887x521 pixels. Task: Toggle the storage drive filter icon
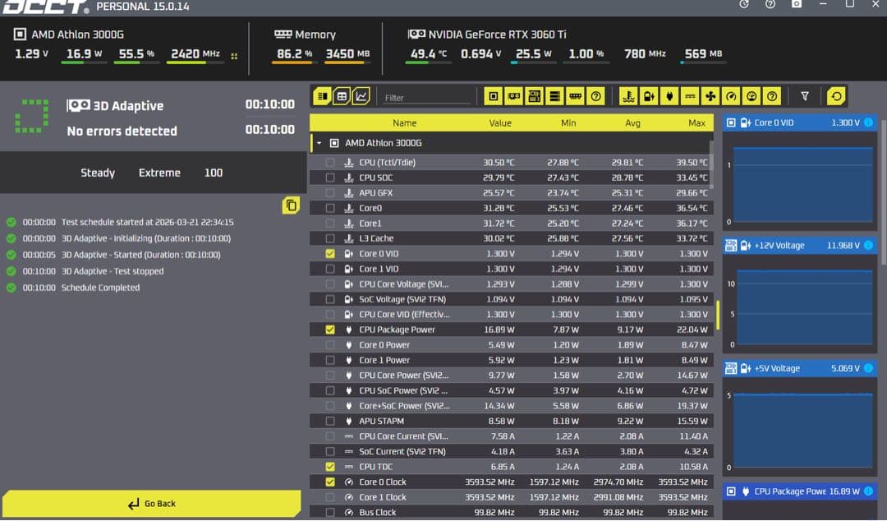[x=554, y=96]
